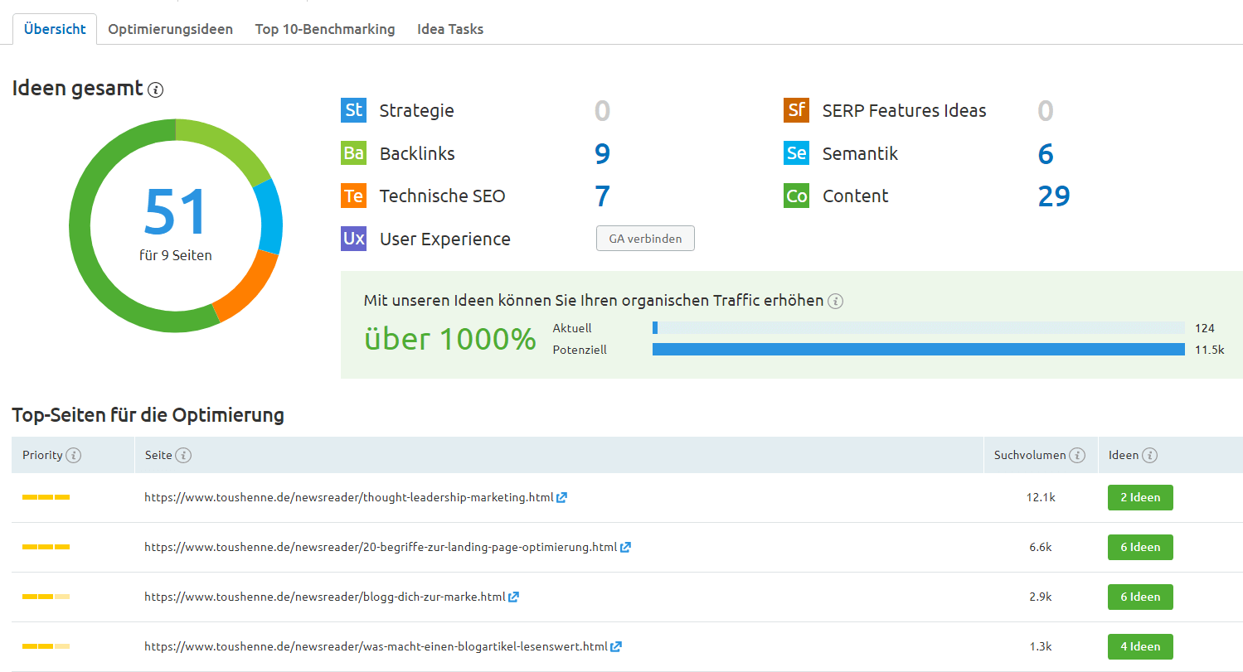Click the '2 Ideen' green button
Screen dimensions: 1243x672
pos(1140,498)
